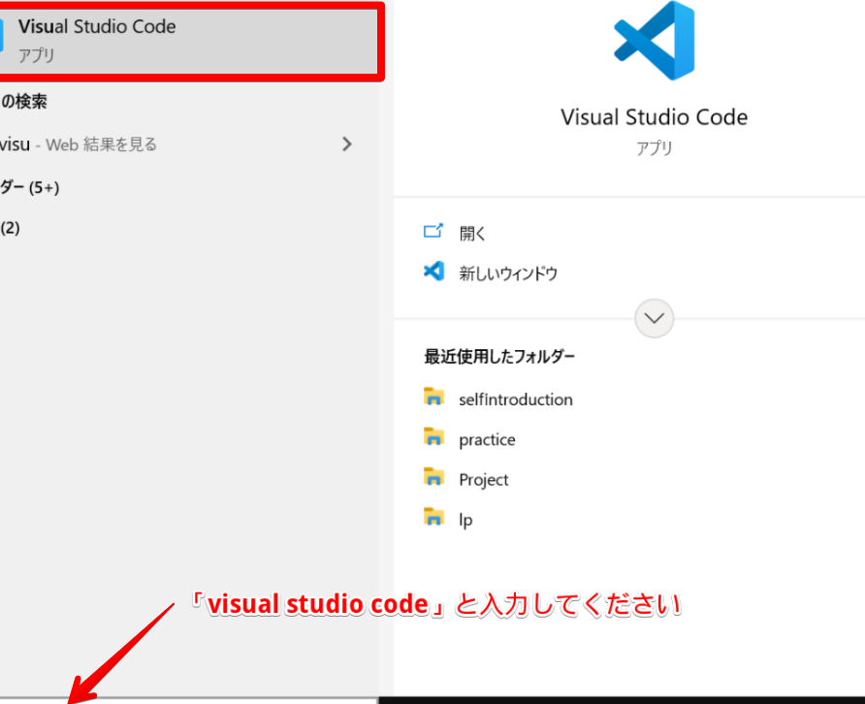
Task: Click the VS Code icon beside 新しいウィンドウ
Action: pyautogui.click(x=433, y=272)
